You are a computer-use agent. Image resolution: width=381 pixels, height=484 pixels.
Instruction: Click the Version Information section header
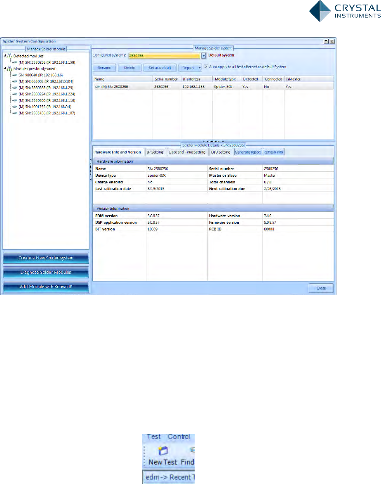click(213, 209)
